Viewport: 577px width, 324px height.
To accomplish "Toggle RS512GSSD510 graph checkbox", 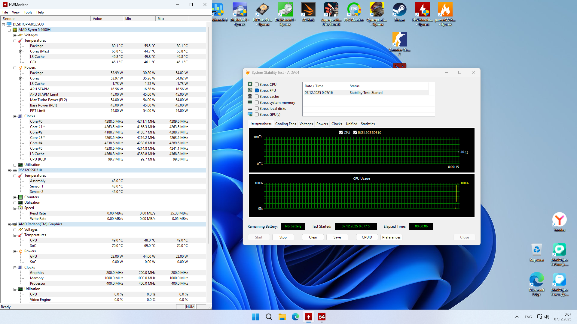I will [355, 133].
